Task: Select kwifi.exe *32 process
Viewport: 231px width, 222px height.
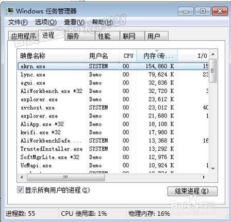Action: 113,132
